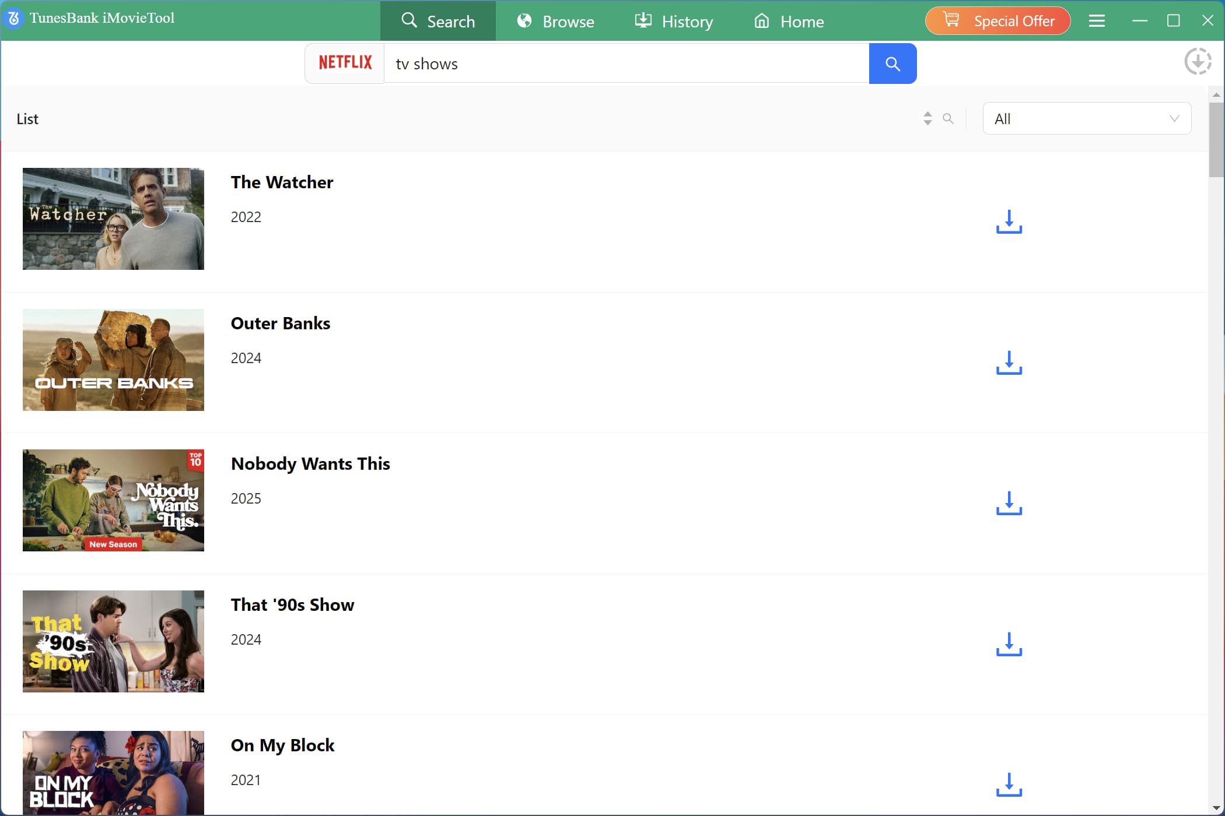Open the download queue circle icon
This screenshot has height=816, width=1225.
pos(1198,61)
